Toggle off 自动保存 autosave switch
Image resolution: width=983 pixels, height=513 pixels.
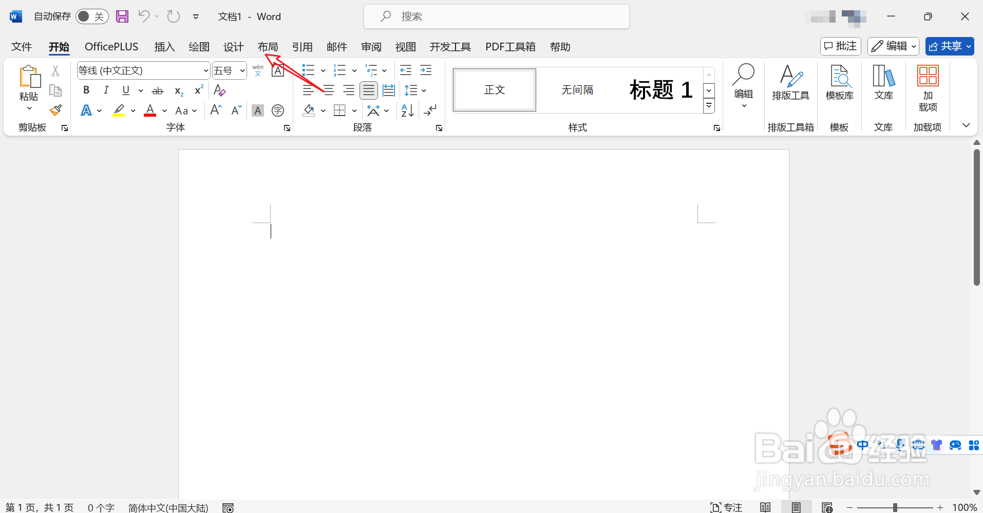(91, 16)
